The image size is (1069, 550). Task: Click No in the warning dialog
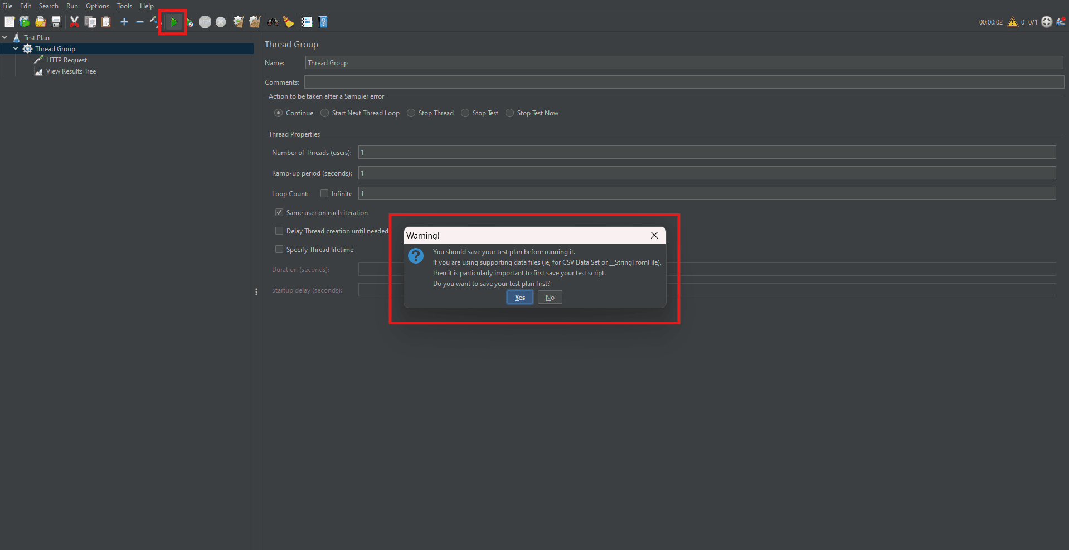pyautogui.click(x=549, y=297)
